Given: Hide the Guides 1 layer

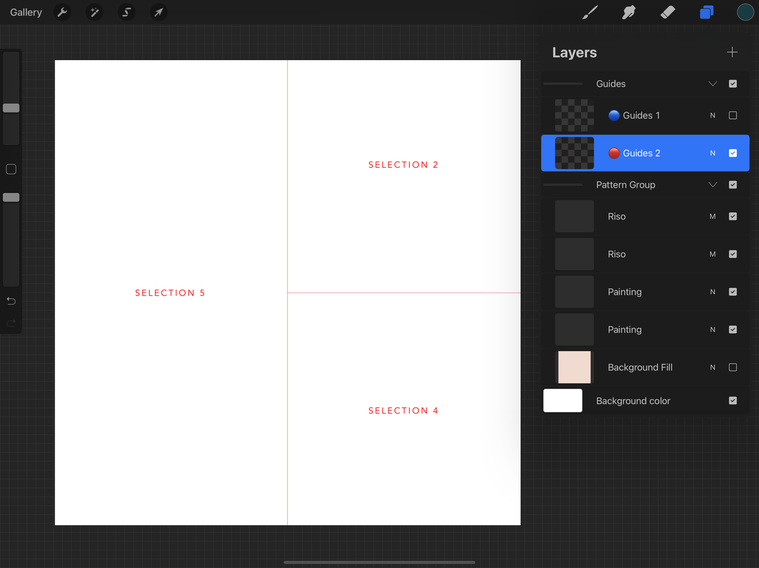Looking at the screenshot, I should pyautogui.click(x=733, y=115).
